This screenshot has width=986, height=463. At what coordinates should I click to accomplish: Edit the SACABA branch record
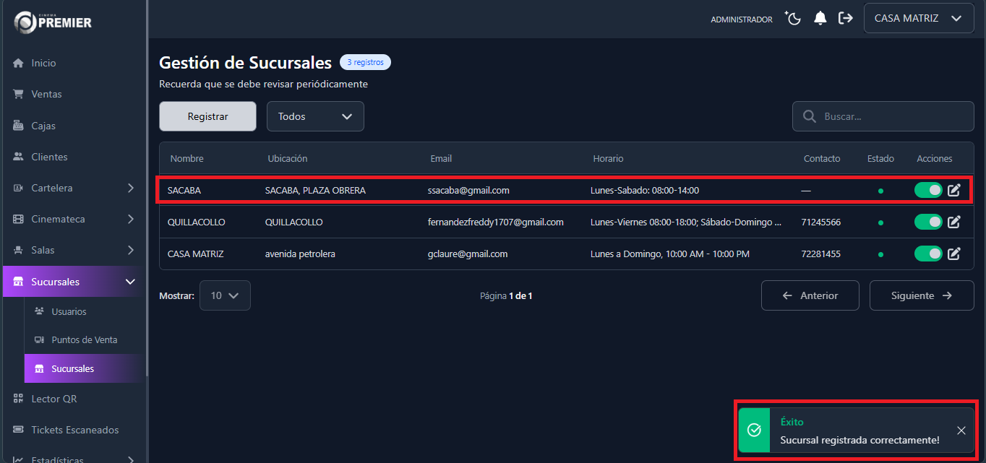[x=954, y=191]
